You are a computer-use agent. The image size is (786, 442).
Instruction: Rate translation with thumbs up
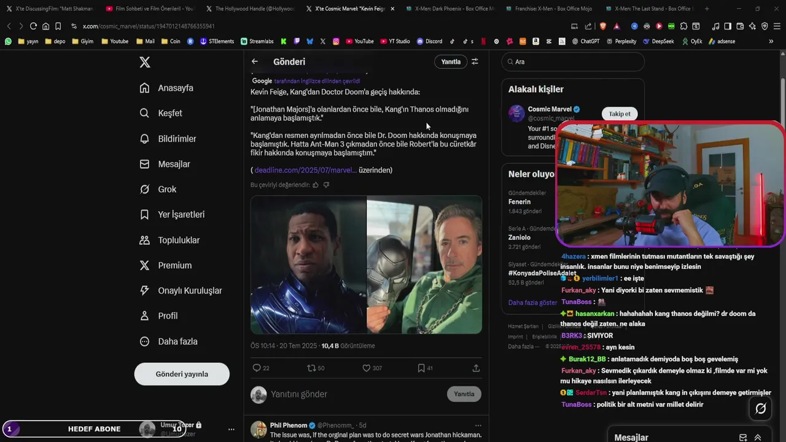point(316,185)
